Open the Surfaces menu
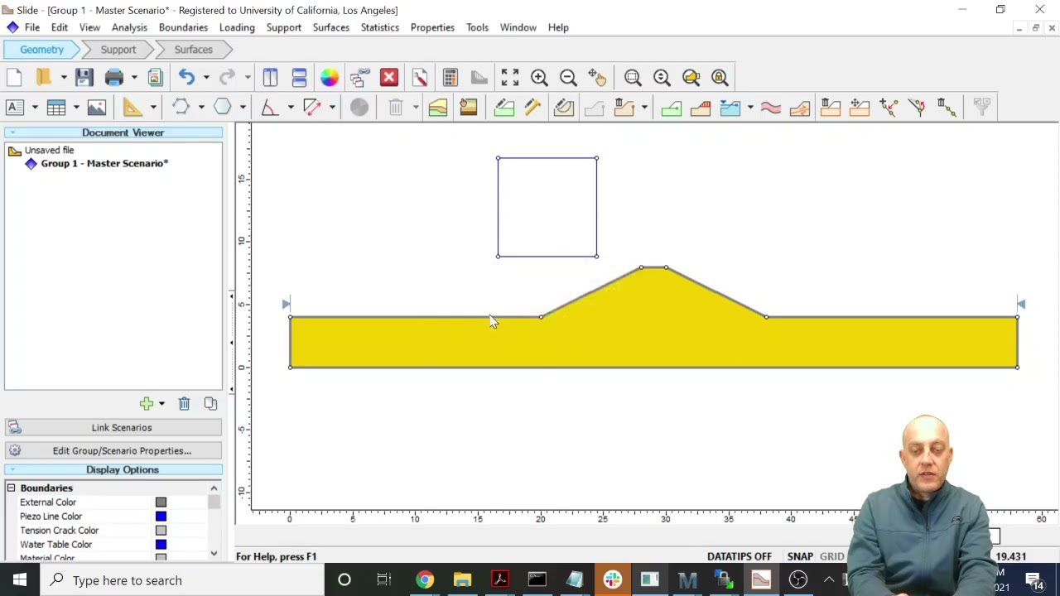The image size is (1060, 596). pyautogui.click(x=330, y=27)
